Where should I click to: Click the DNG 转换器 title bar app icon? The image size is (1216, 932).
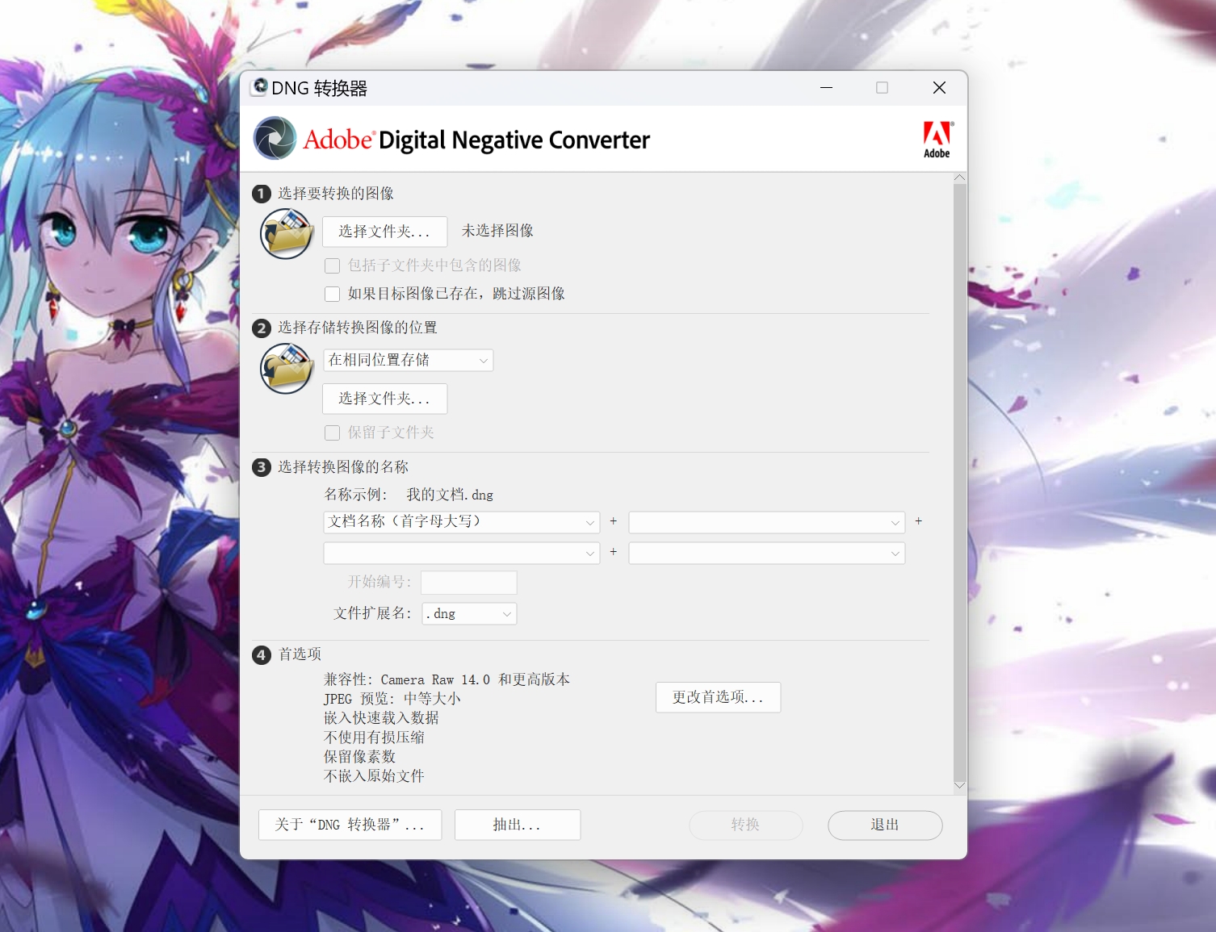259,87
